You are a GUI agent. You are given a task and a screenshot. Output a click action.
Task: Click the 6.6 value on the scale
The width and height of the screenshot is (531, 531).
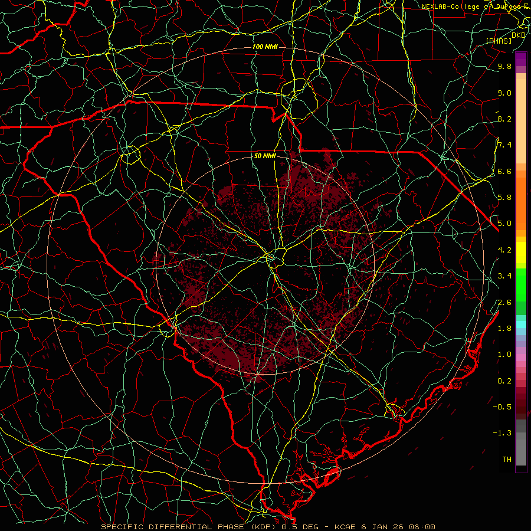[504, 171]
